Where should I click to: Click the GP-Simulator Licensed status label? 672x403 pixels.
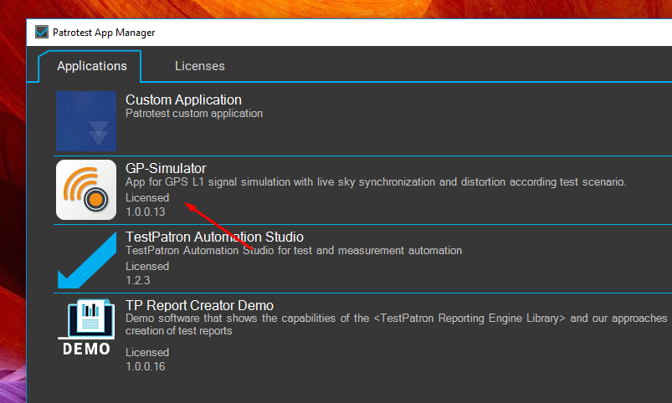(147, 198)
